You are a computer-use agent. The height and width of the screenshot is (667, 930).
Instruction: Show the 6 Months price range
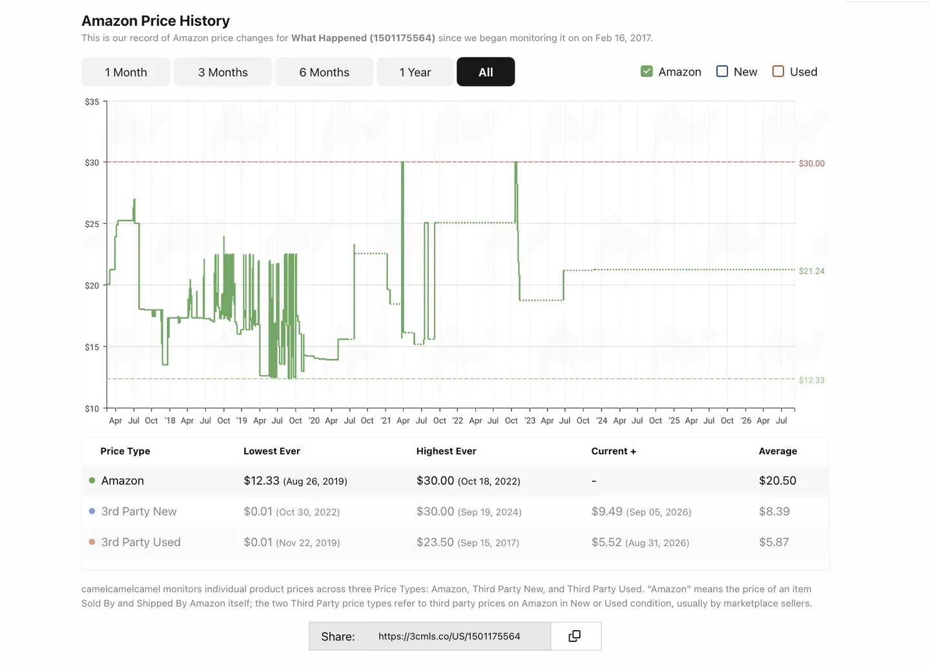tap(324, 72)
